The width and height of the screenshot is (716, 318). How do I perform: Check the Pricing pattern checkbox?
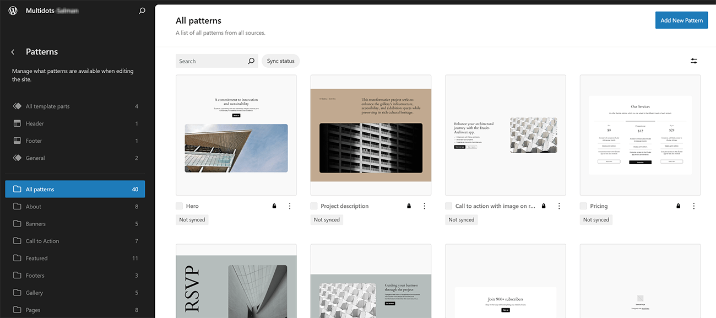(583, 206)
